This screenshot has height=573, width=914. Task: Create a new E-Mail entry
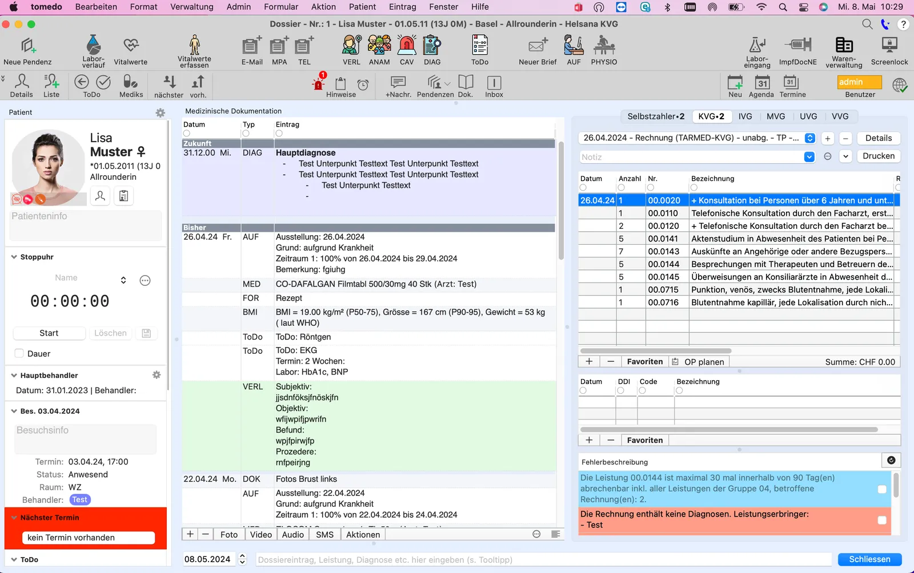point(251,45)
